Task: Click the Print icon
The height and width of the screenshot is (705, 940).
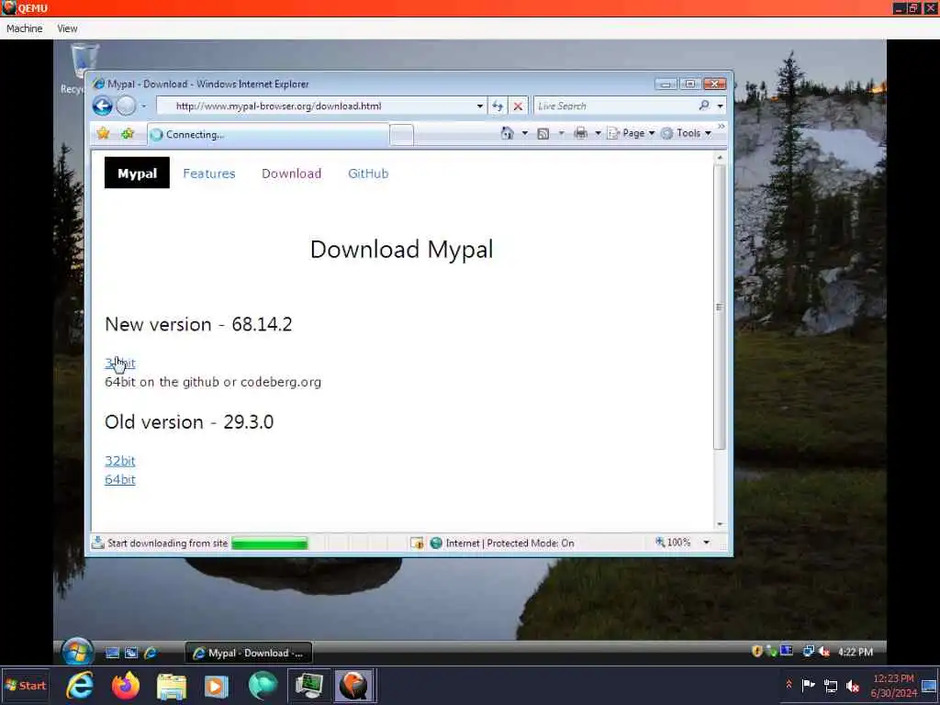Action: coord(580,133)
